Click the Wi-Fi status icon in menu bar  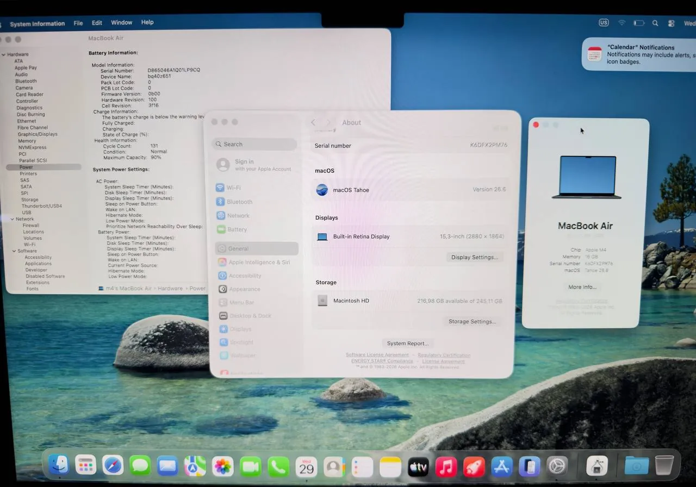click(x=622, y=23)
